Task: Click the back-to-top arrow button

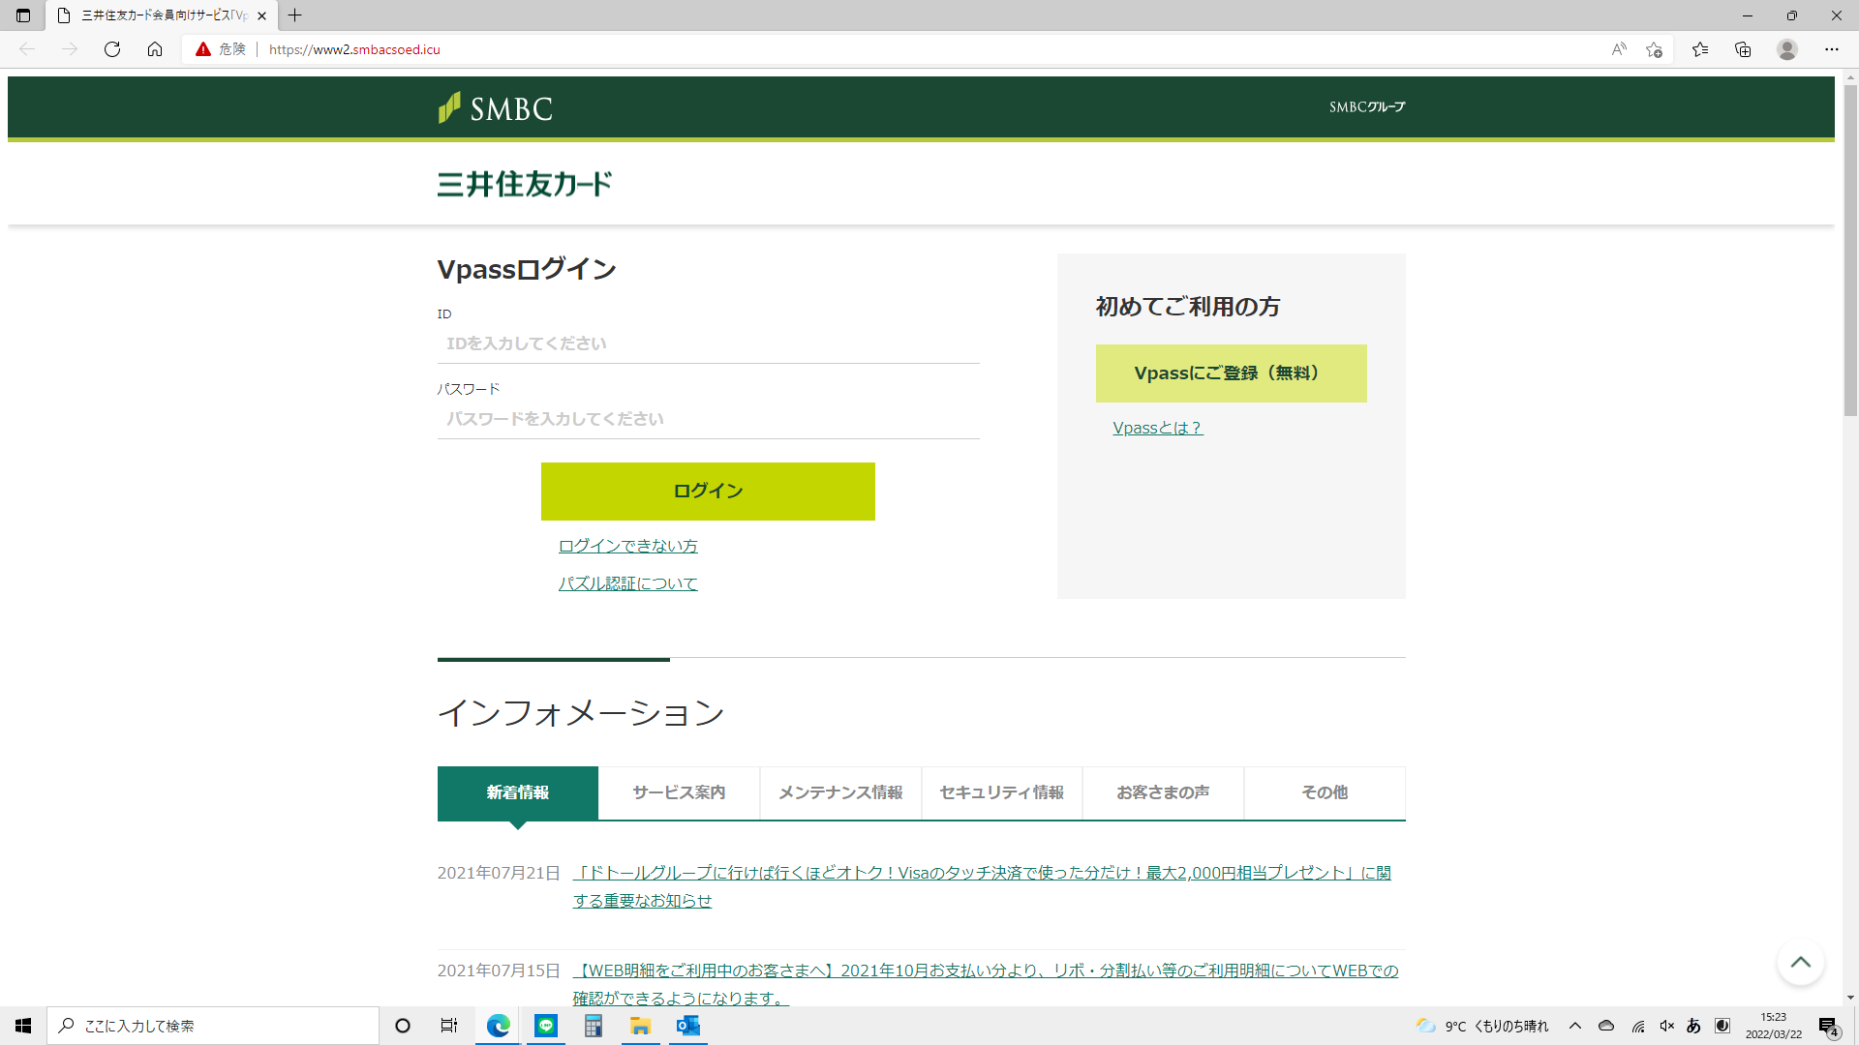Action: (x=1801, y=962)
